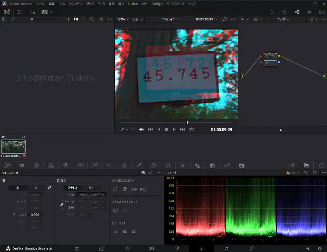Toggle viewer and waveform link chain
Image resolution: width=327 pixels, height=252 pixels.
62,204
